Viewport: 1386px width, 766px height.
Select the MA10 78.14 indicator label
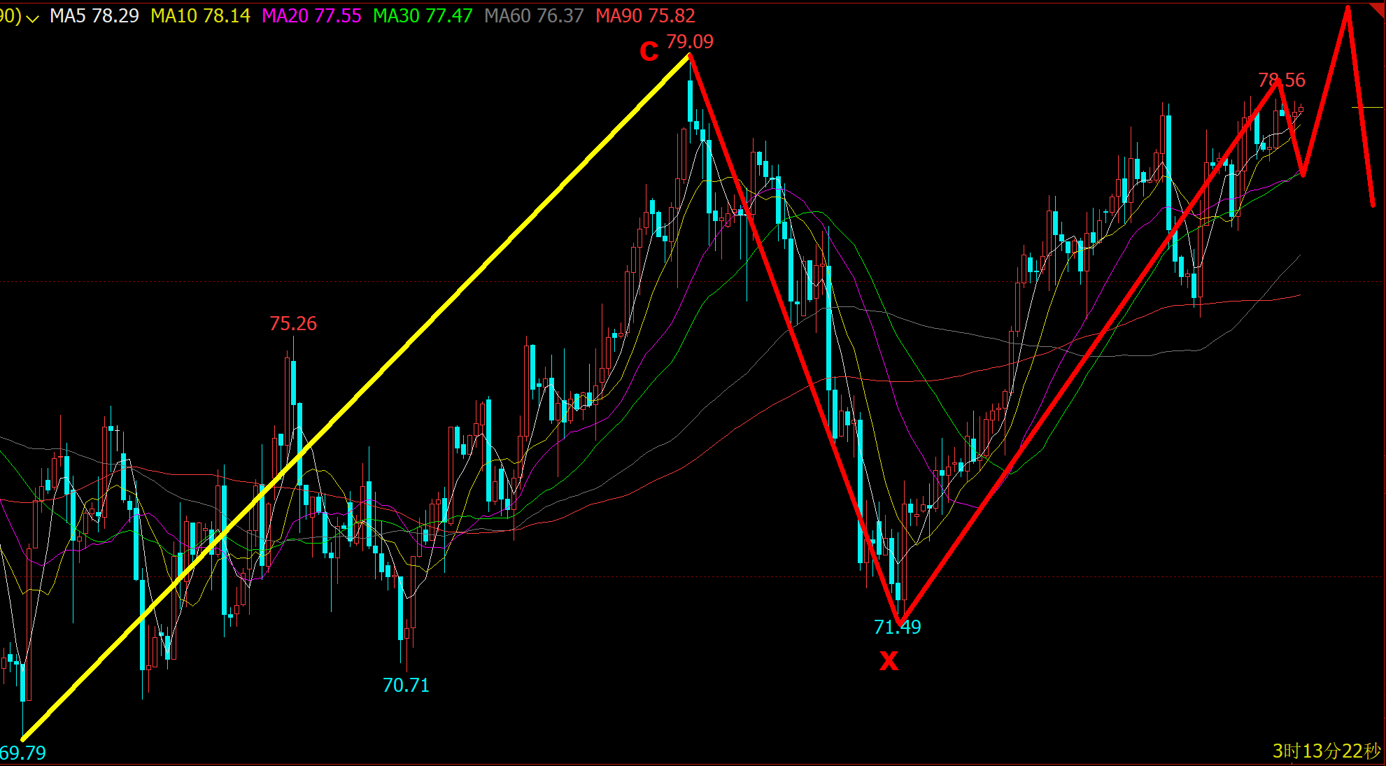[200, 16]
